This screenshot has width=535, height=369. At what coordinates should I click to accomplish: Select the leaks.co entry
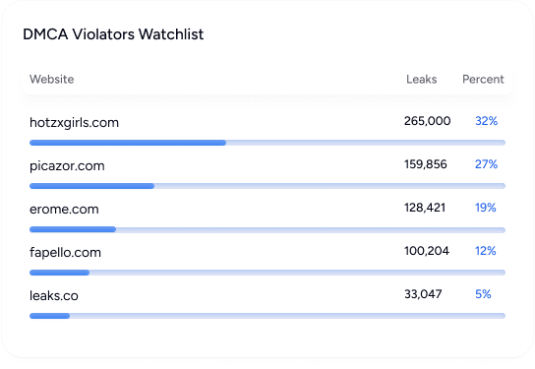[x=54, y=295]
